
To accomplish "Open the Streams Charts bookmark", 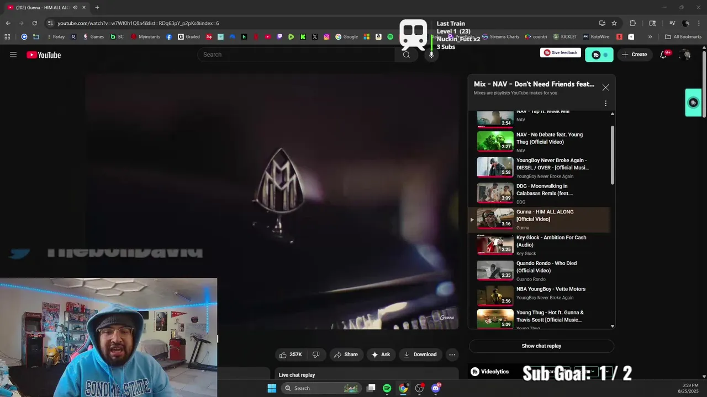I will (500, 37).
